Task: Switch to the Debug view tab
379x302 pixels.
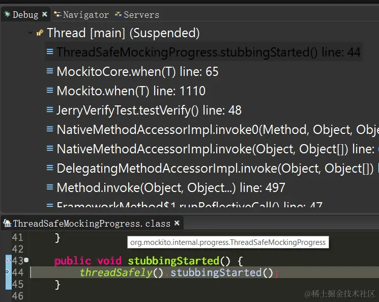Action: (x=25, y=15)
